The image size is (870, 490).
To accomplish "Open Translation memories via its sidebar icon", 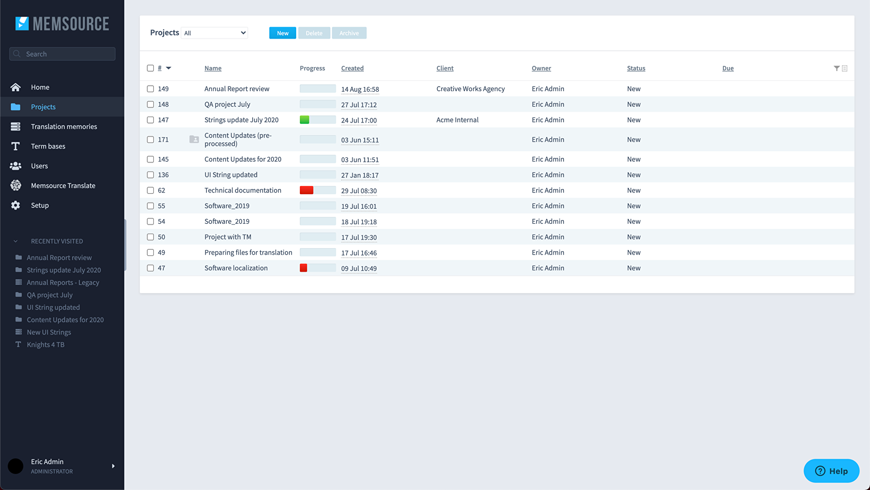I will (15, 127).
